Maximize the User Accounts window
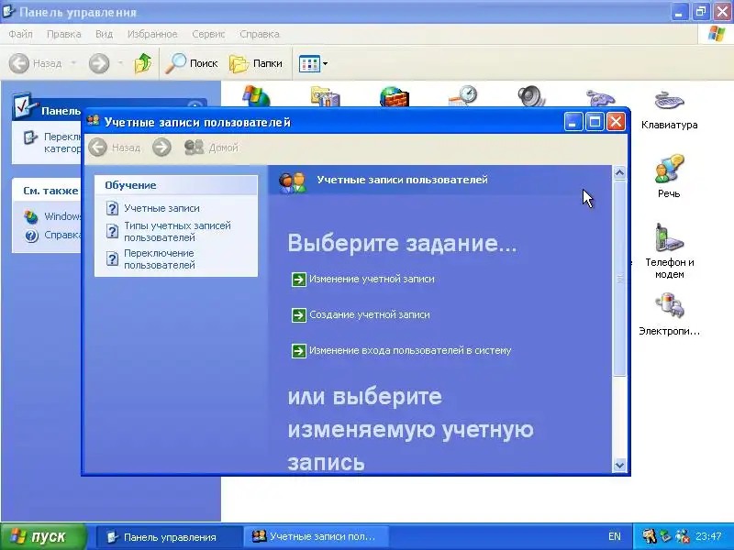Viewport: 734px width, 550px height. [x=595, y=122]
